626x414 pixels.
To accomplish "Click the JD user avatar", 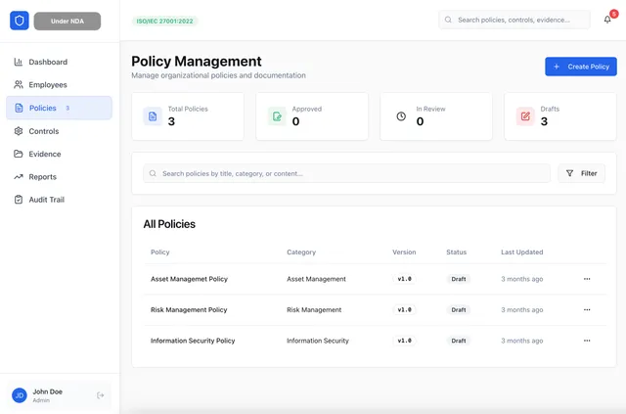I will click(x=20, y=395).
